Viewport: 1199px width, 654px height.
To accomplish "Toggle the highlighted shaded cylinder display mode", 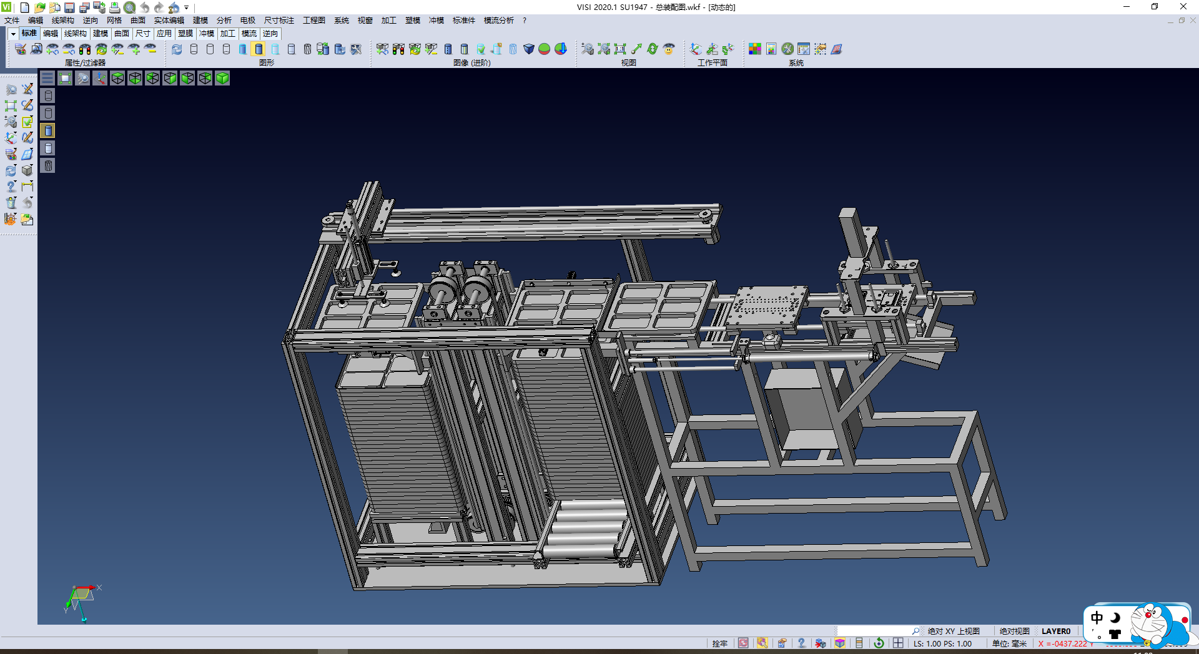I will pyautogui.click(x=259, y=49).
